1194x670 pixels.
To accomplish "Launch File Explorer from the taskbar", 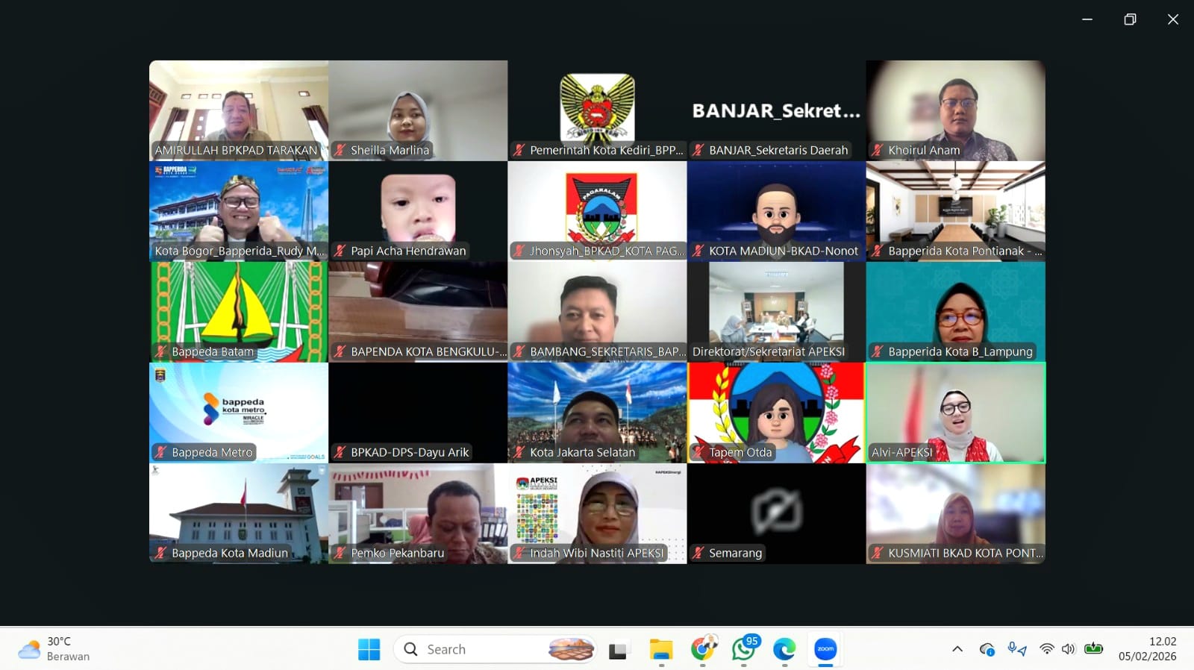I will [x=660, y=650].
